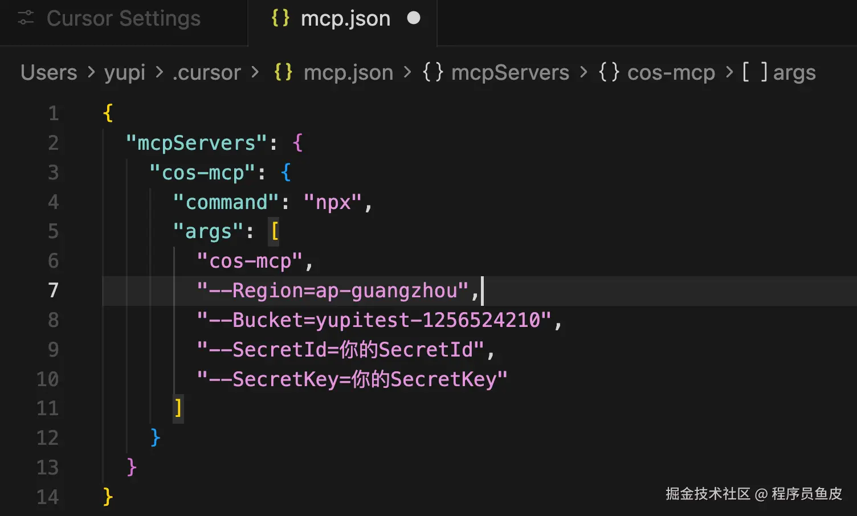
Task: Place cursor in the --SecretKey argument line
Action: 352,379
